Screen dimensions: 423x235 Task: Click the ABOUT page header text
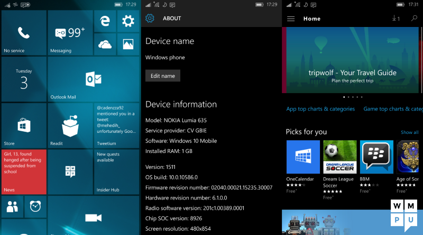172,19
